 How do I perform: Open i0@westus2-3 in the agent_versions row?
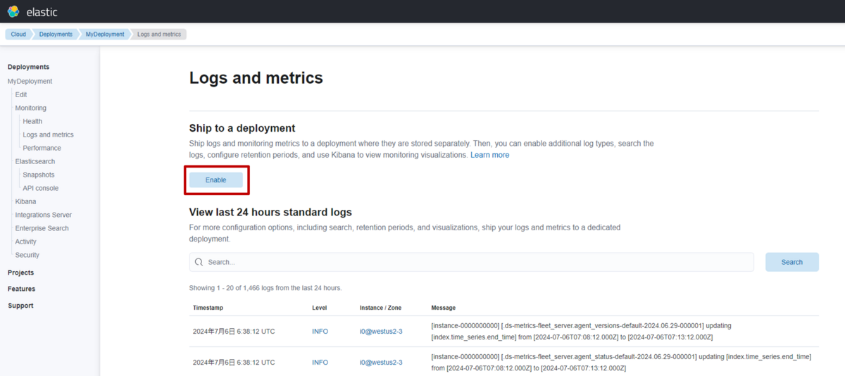pos(381,331)
